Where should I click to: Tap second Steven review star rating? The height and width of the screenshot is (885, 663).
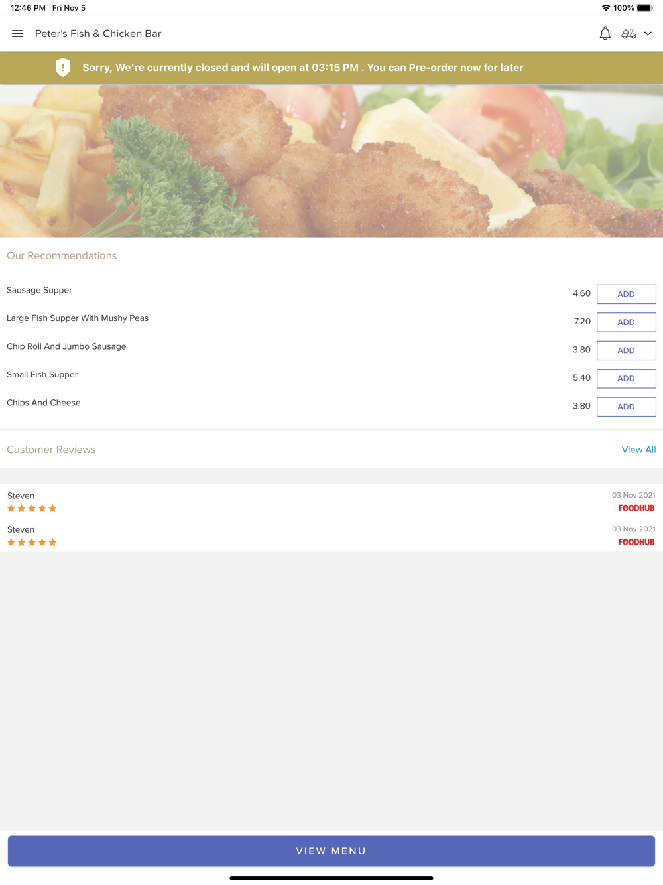tap(32, 543)
